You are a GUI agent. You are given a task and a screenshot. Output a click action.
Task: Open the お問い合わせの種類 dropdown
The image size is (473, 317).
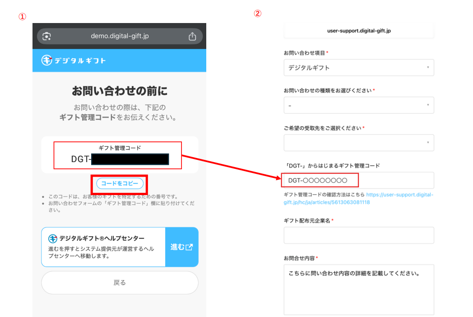pyautogui.click(x=359, y=105)
